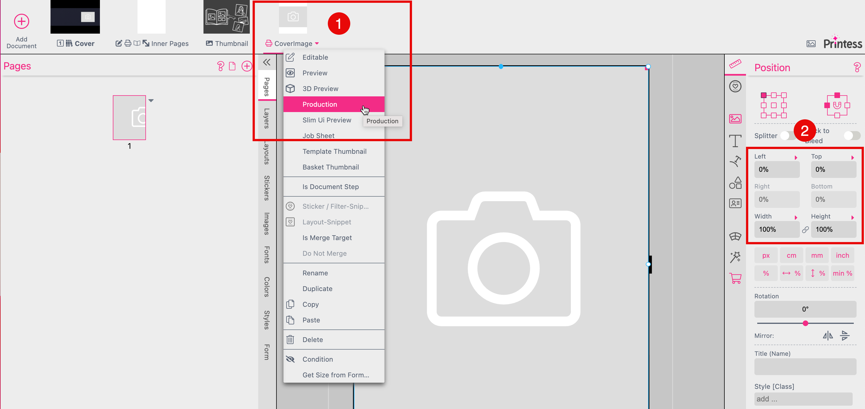865x409 pixels.
Task: Click the Rotation 0° value field
Action: (x=805, y=309)
